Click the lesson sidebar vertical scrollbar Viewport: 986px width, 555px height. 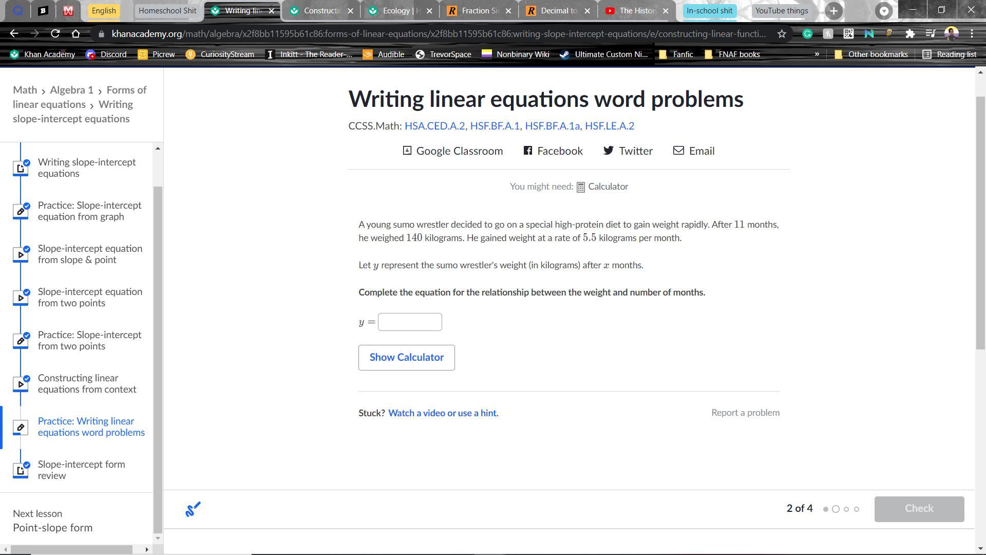pyautogui.click(x=158, y=360)
